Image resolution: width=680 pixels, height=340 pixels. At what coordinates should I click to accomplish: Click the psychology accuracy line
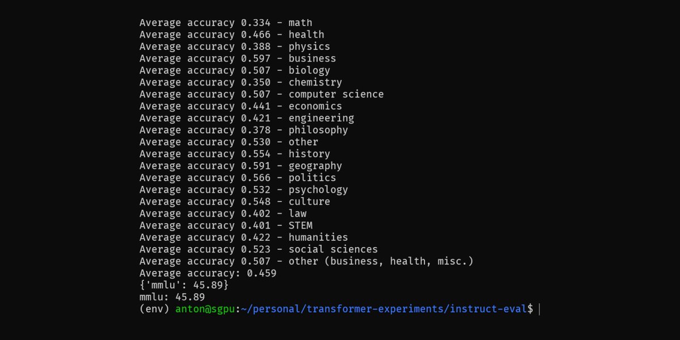coord(244,189)
